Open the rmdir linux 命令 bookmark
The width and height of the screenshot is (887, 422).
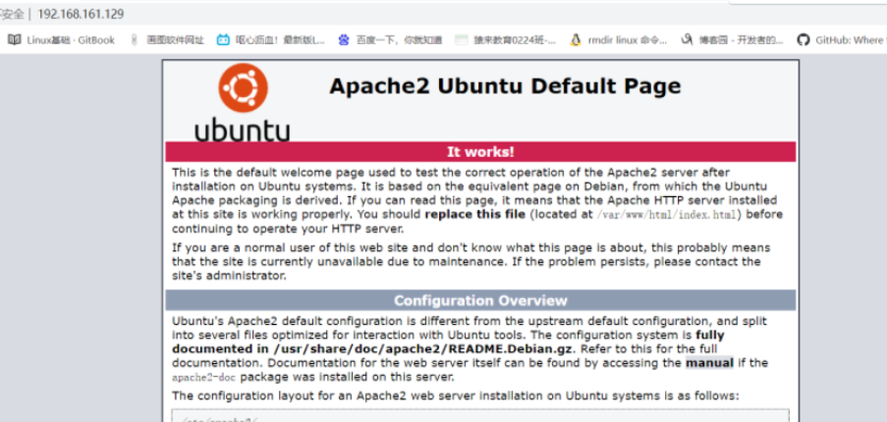(618, 39)
